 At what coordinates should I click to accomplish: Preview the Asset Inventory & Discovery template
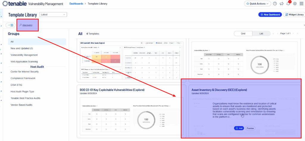pyautogui.click(x=250, y=128)
